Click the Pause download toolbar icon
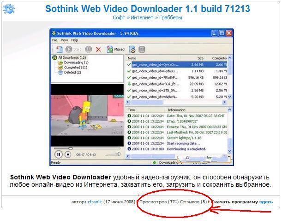This screenshot has height=224, width=300. pyautogui.click(x=89, y=49)
